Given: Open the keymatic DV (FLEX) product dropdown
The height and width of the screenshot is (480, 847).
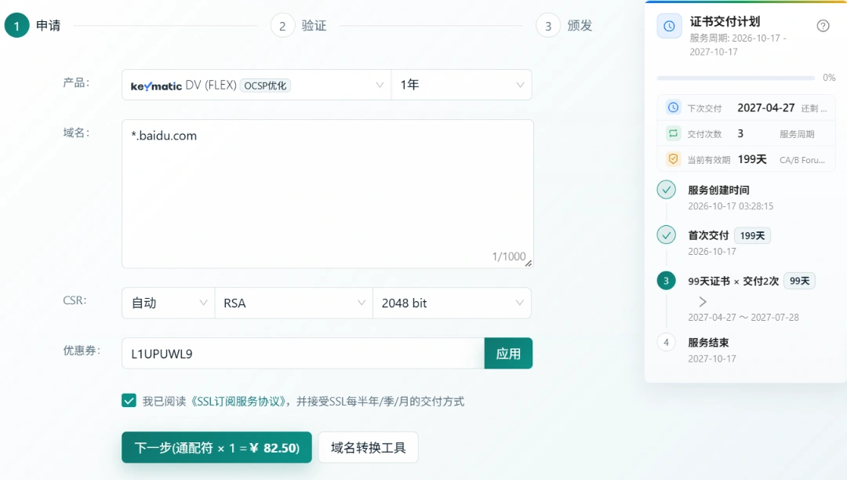Looking at the screenshot, I should click(256, 85).
